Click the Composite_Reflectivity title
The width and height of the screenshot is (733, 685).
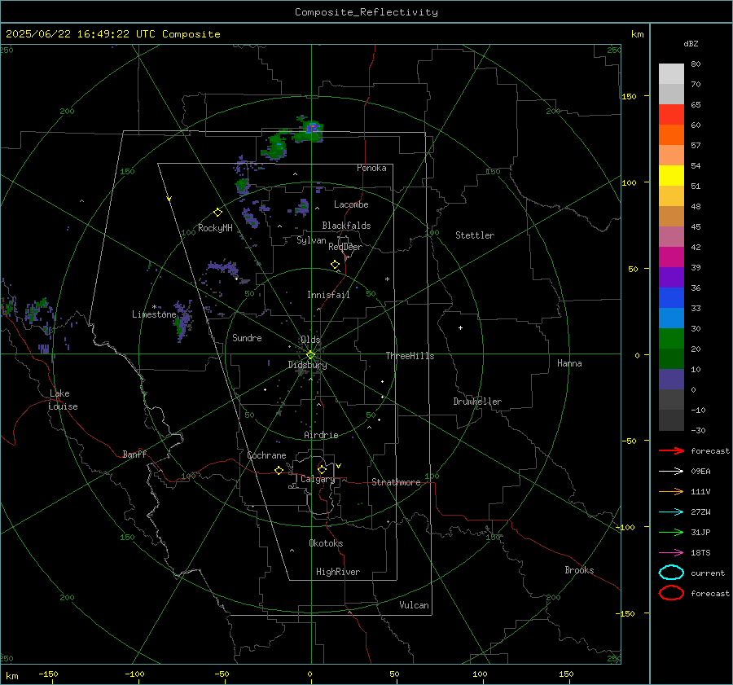(366, 12)
